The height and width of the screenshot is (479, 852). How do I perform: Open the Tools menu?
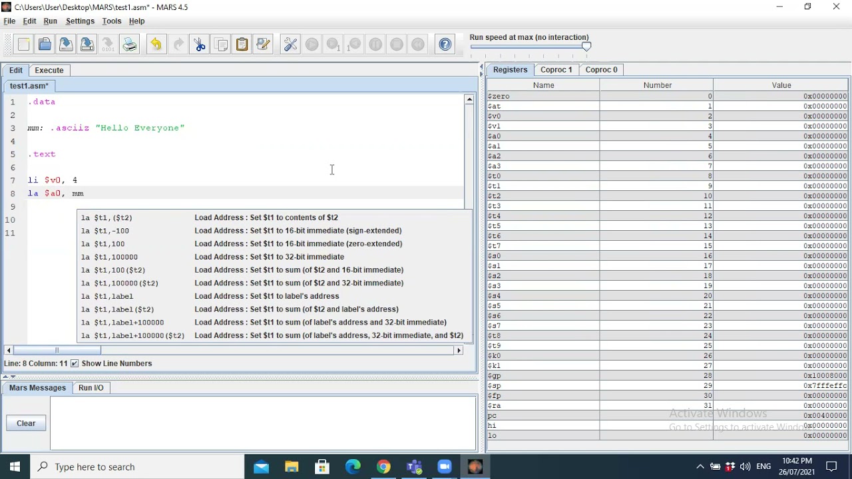click(x=112, y=21)
